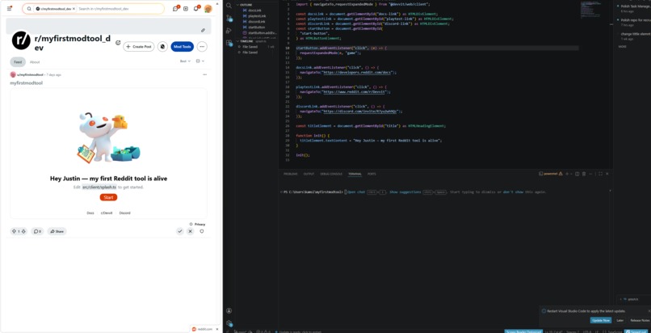Viewport: 651px width, 333px height.
Task: Open the Reddit create/advertise icon in header
Action: pyautogui.click(x=186, y=9)
